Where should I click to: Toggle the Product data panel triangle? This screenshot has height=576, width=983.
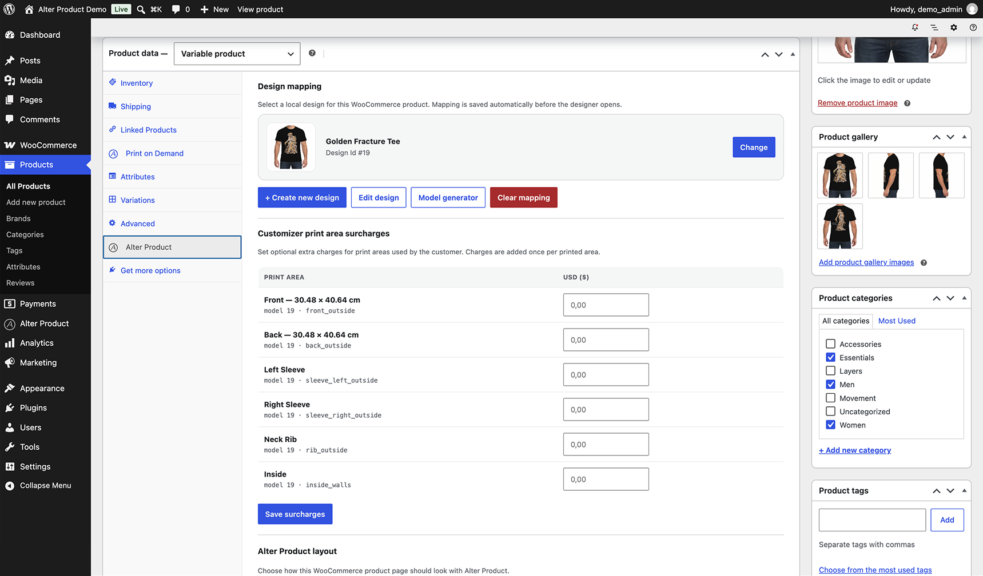[793, 54]
